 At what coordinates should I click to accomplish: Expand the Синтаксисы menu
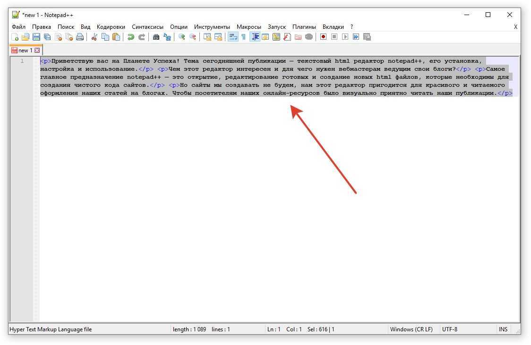pyautogui.click(x=147, y=27)
